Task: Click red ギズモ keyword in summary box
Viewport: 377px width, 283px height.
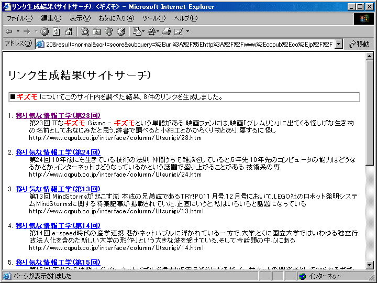Action: (27, 97)
